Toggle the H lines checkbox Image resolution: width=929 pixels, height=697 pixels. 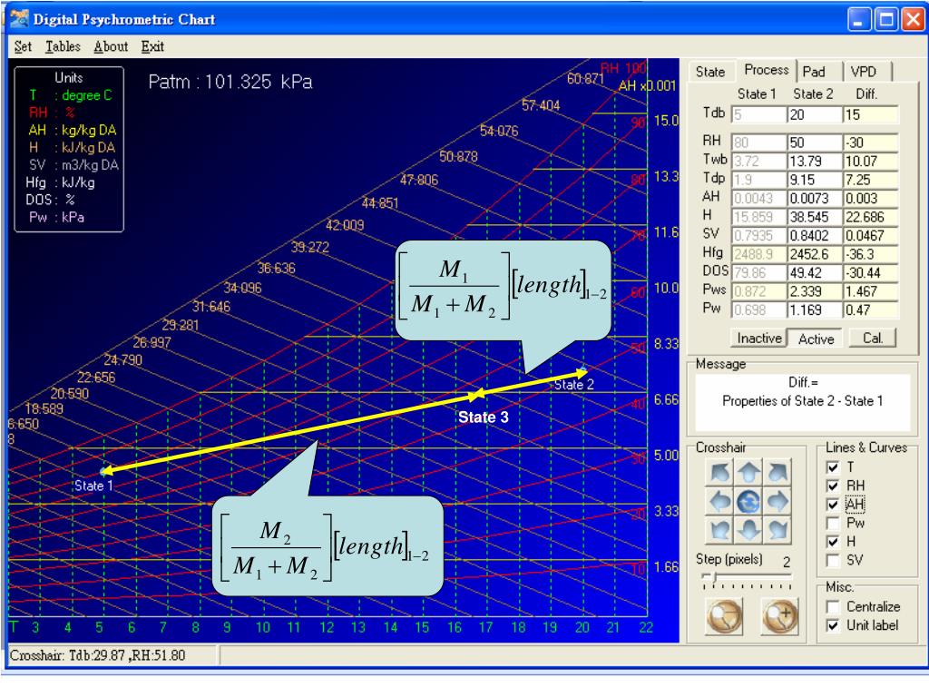[x=833, y=542]
